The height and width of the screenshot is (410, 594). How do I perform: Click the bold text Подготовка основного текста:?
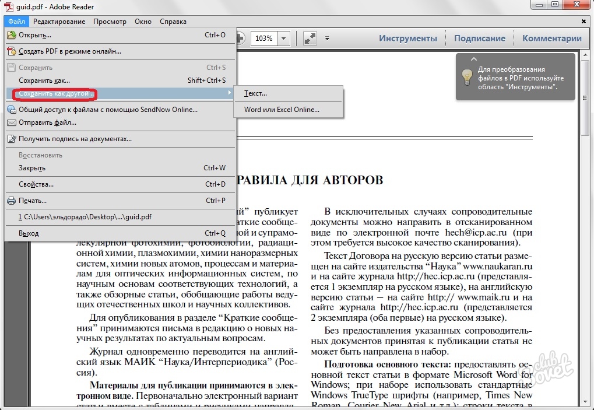388,365
